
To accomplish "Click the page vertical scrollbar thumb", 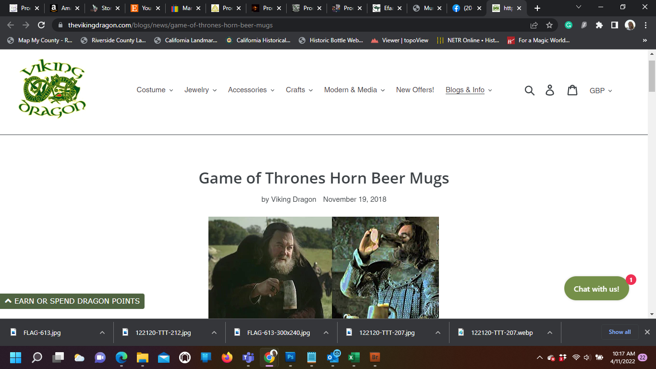I will pos(652,76).
